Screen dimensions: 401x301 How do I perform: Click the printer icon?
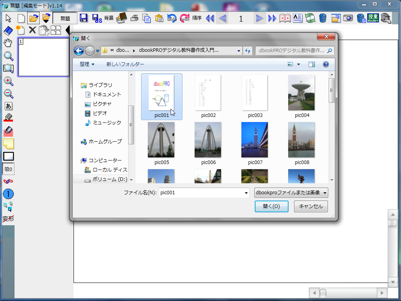(134, 18)
